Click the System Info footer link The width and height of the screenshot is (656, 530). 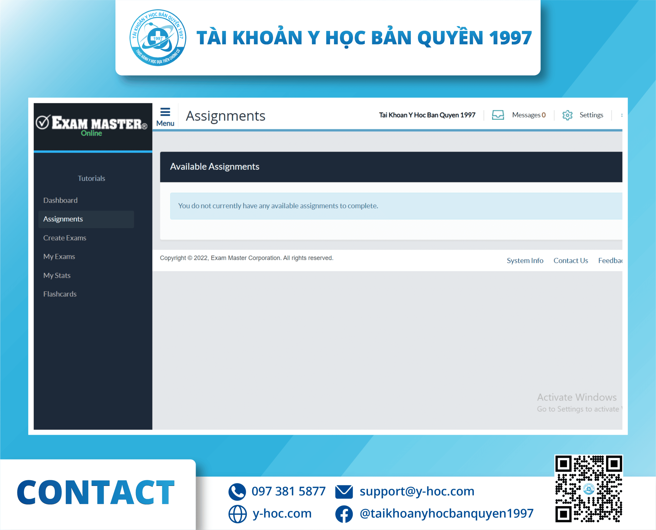[525, 260]
